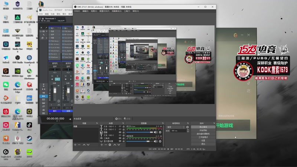
Task: Move scene up with arrow icon
Action: (84, 145)
